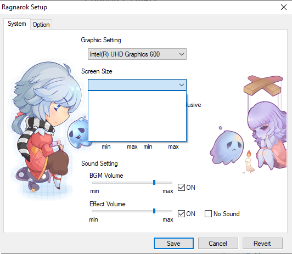Open the Option tab

[41, 25]
